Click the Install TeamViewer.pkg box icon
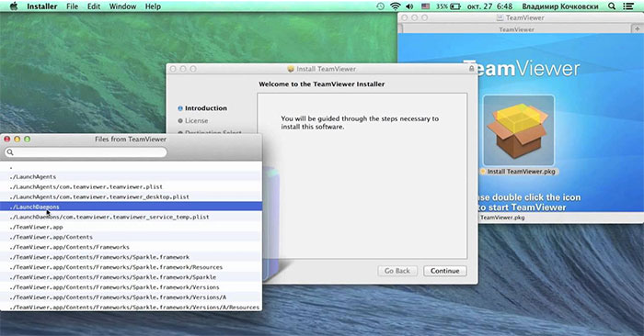Screen dimensions: 644x336 518,130
